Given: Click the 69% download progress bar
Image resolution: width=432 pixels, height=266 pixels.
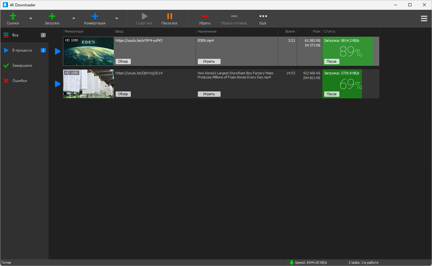Looking at the screenshot, I should click(x=351, y=84).
